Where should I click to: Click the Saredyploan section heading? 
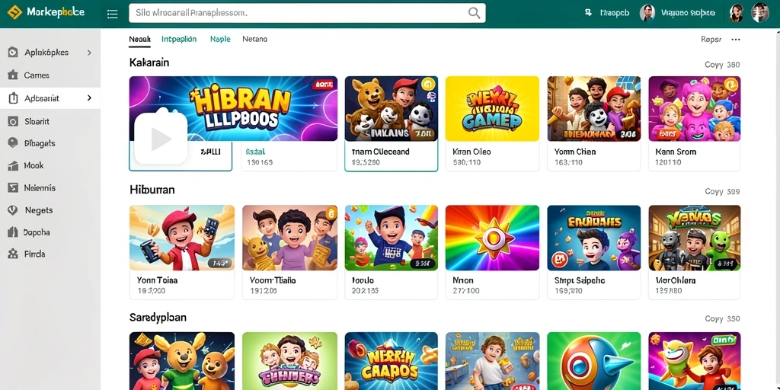(x=158, y=318)
